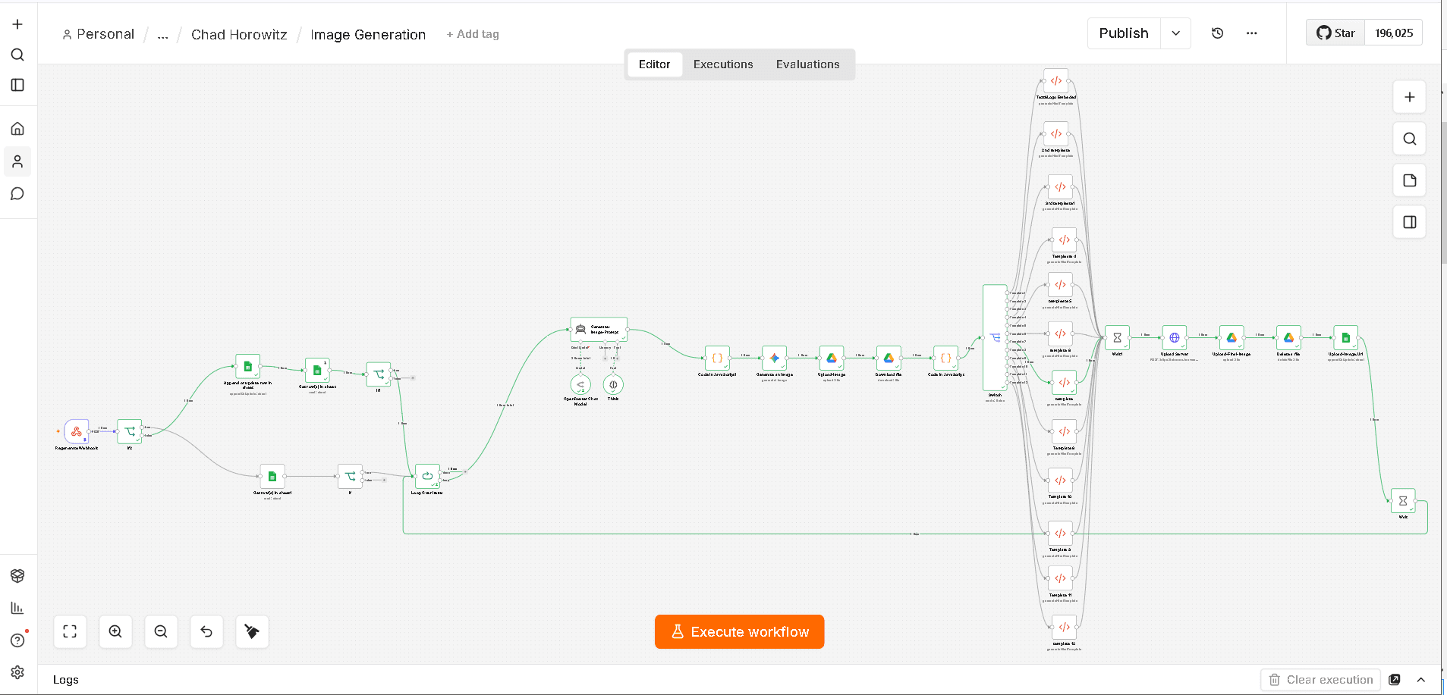Open search from the left sidebar
Image resolution: width=1447 pixels, height=695 pixels.
17,55
